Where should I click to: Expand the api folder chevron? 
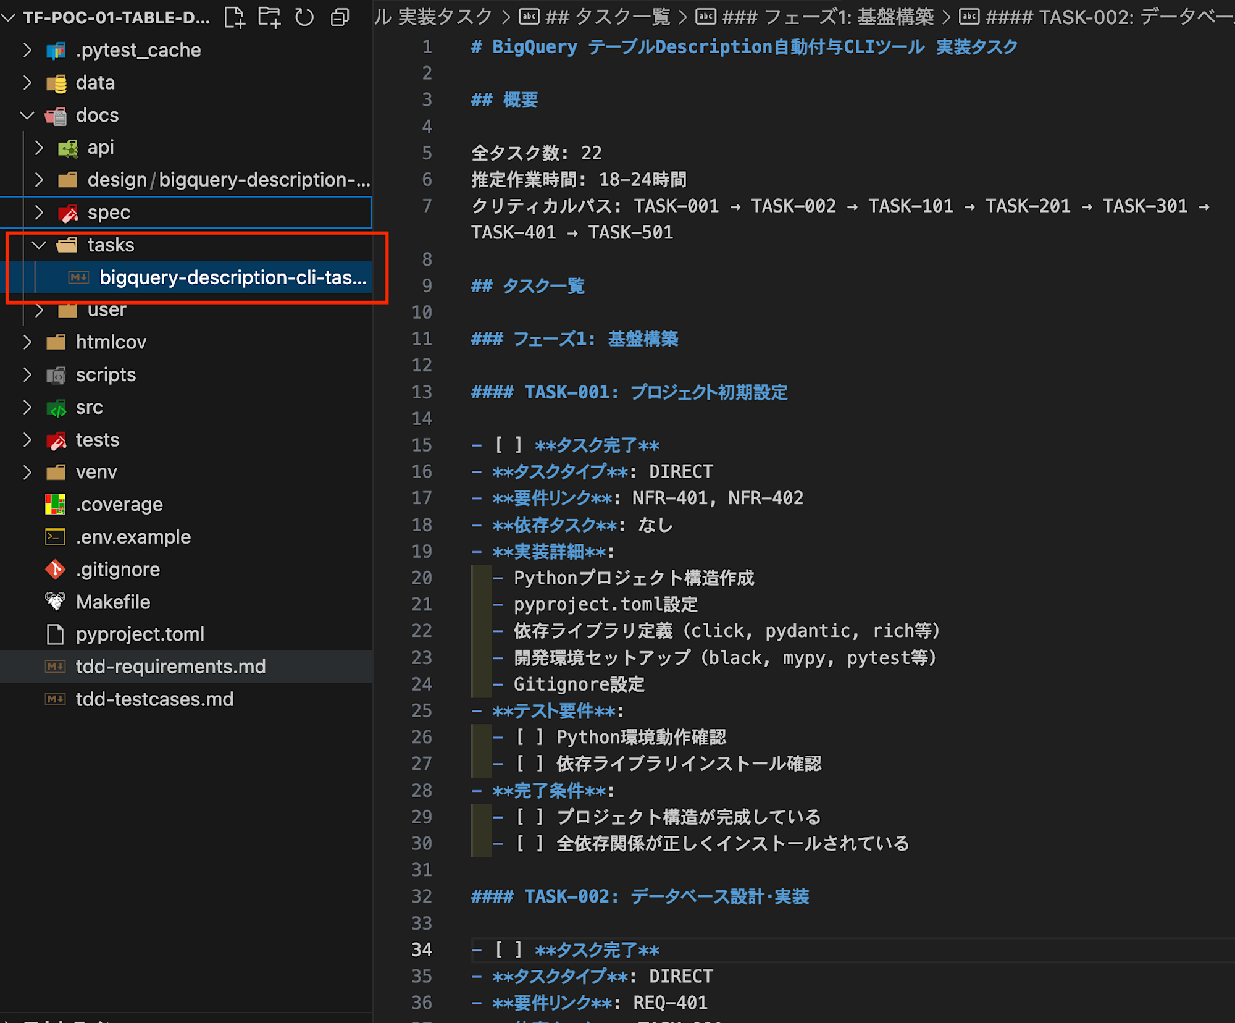(40, 148)
